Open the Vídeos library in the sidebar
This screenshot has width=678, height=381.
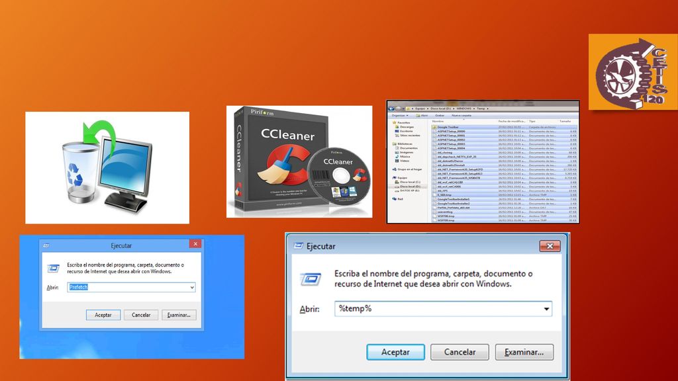[403, 161]
